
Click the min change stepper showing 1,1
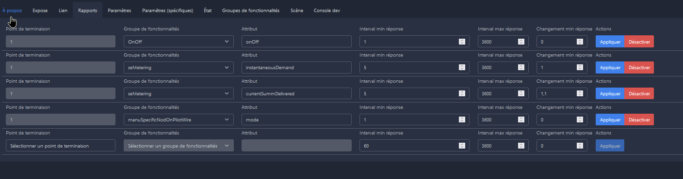[580, 93]
